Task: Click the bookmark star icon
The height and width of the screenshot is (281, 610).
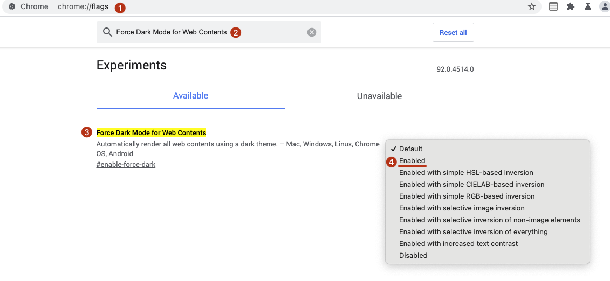Action: (531, 6)
